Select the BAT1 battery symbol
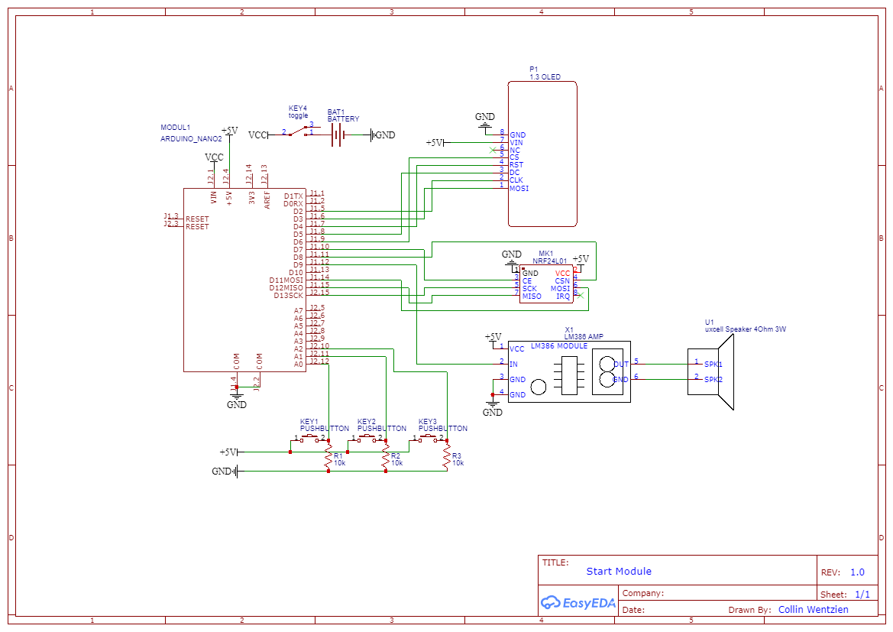This screenshot has height=632, width=893. [x=337, y=135]
